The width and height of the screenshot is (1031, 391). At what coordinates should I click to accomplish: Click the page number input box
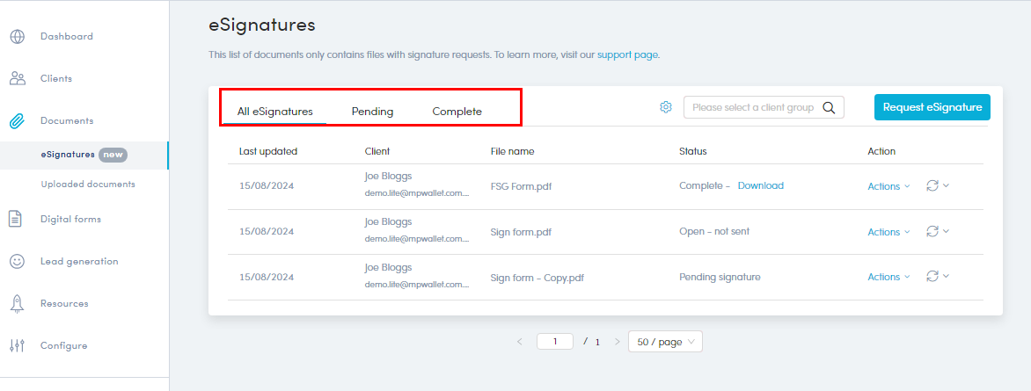(x=554, y=342)
